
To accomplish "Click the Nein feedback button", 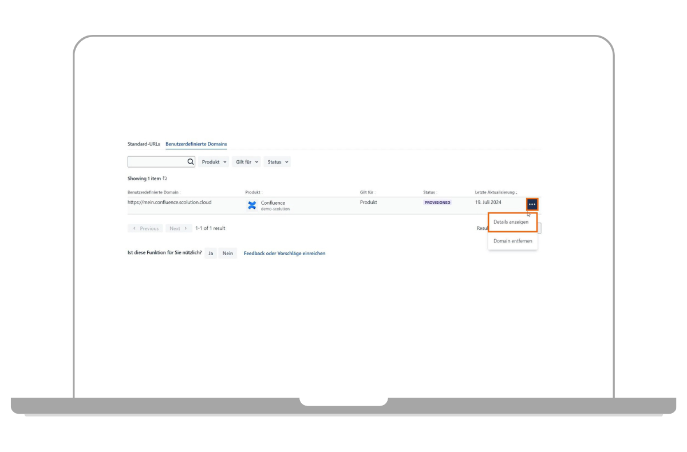I will coord(228,253).
